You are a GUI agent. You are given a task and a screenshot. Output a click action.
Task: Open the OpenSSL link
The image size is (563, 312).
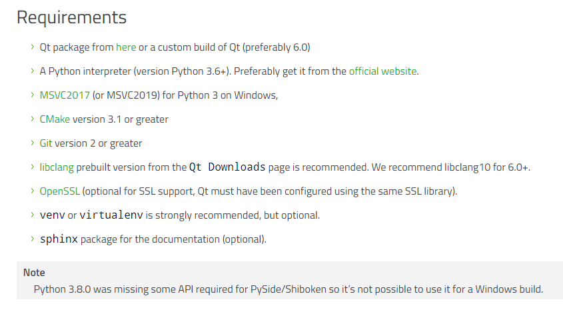pos(59,191)
